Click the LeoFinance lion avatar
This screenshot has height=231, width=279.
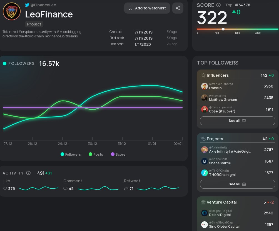pyautogui.click(x=12, y=11)
